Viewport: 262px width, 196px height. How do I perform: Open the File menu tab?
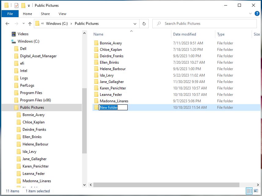(x=10, y=14)
